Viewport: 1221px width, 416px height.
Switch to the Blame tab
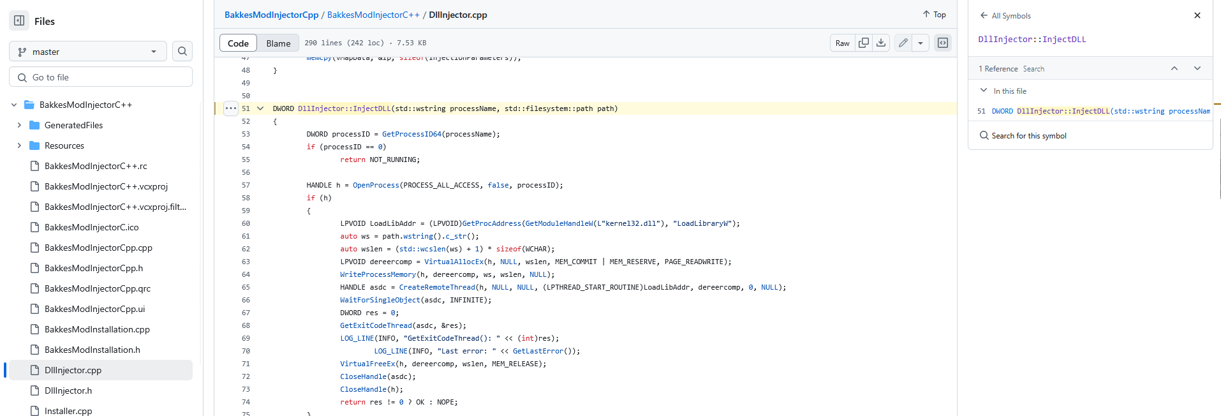(278, 43)
